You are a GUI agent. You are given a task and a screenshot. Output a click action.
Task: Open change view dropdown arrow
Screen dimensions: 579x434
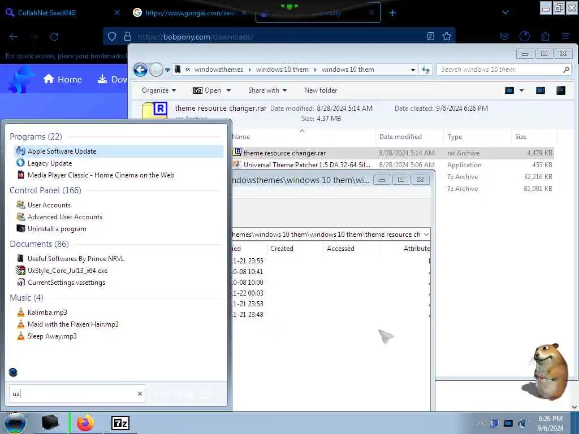point(521,90)
